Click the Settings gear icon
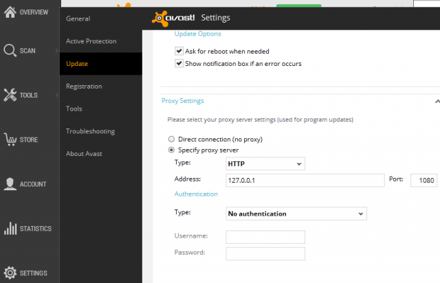 coord(10,273)
